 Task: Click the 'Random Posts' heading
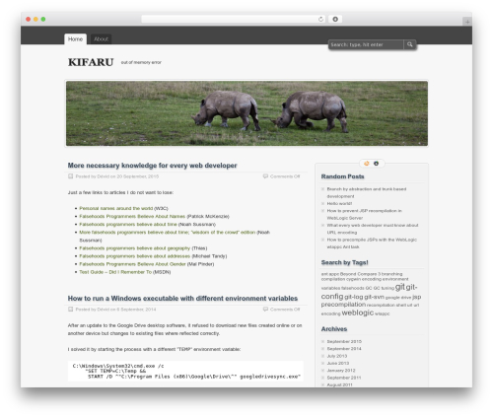342,176
